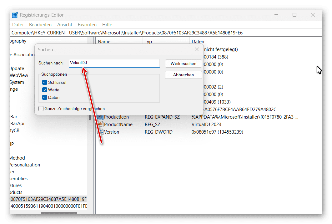Click the REG_EXPAND_SZ type cell
The height and width of the screenshot is (224, 332).
(x=162, y=117)
